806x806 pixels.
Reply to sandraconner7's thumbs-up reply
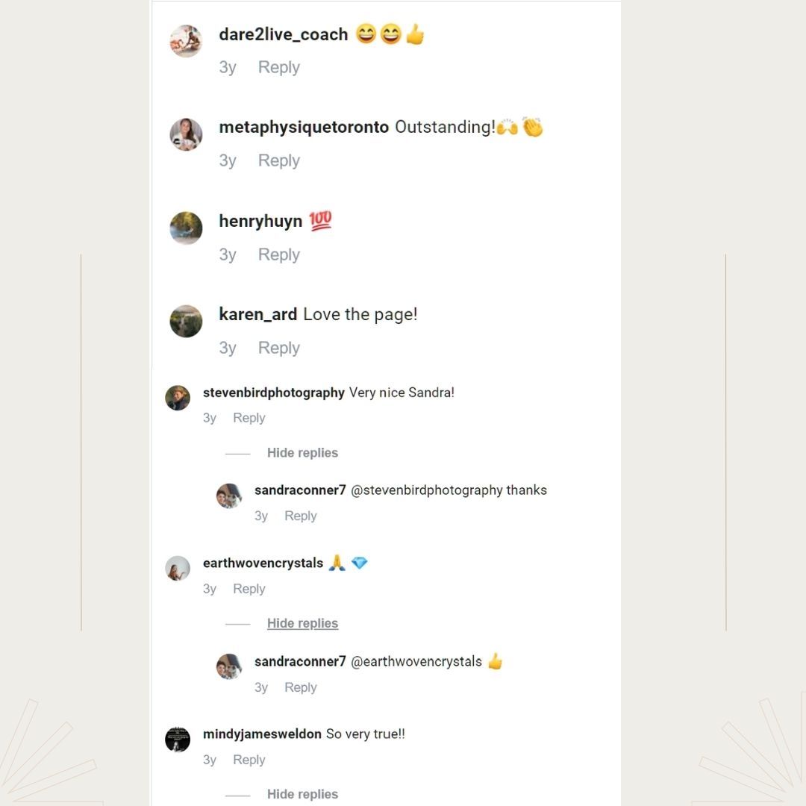(x=300, y=687)
